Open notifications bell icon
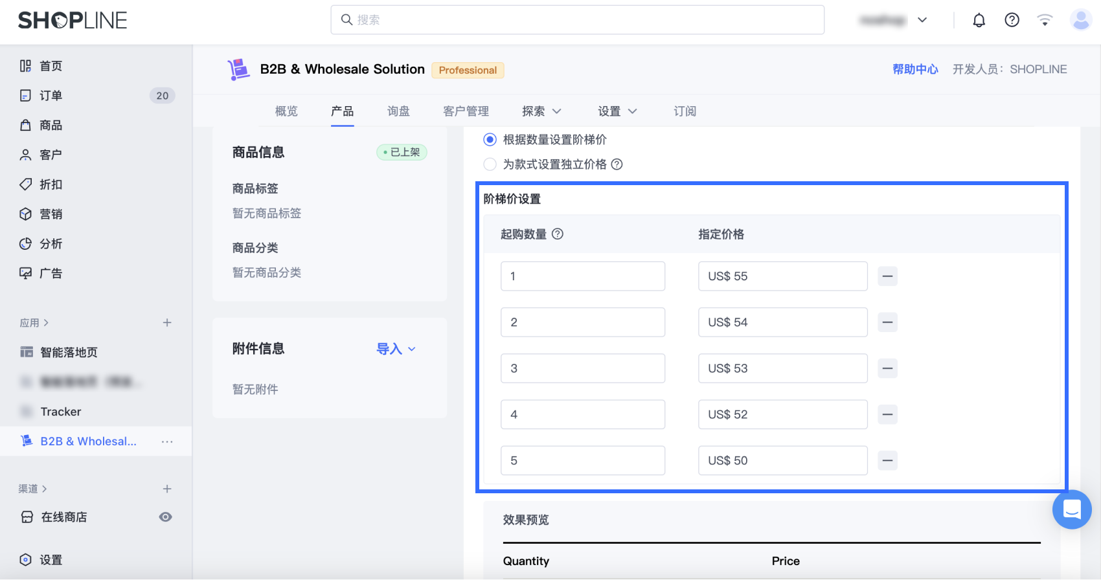 pos(979,20)
